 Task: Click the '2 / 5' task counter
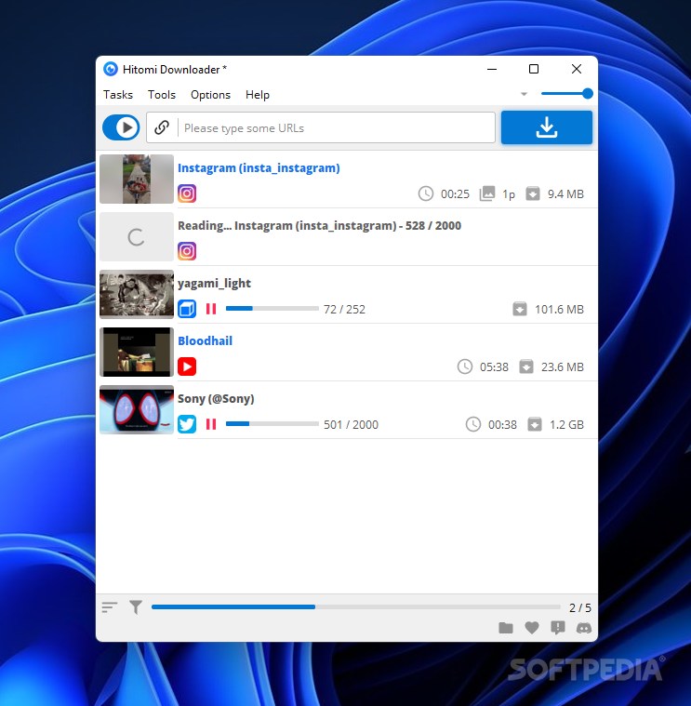579,607
